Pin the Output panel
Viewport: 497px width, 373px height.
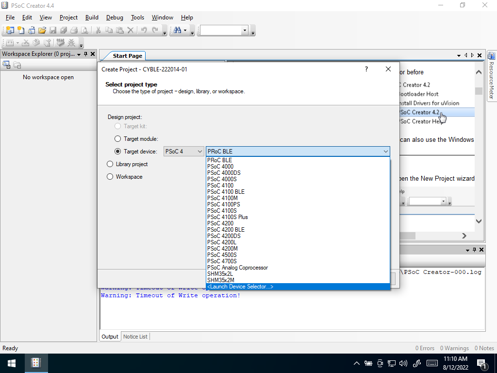click(474, 250)
